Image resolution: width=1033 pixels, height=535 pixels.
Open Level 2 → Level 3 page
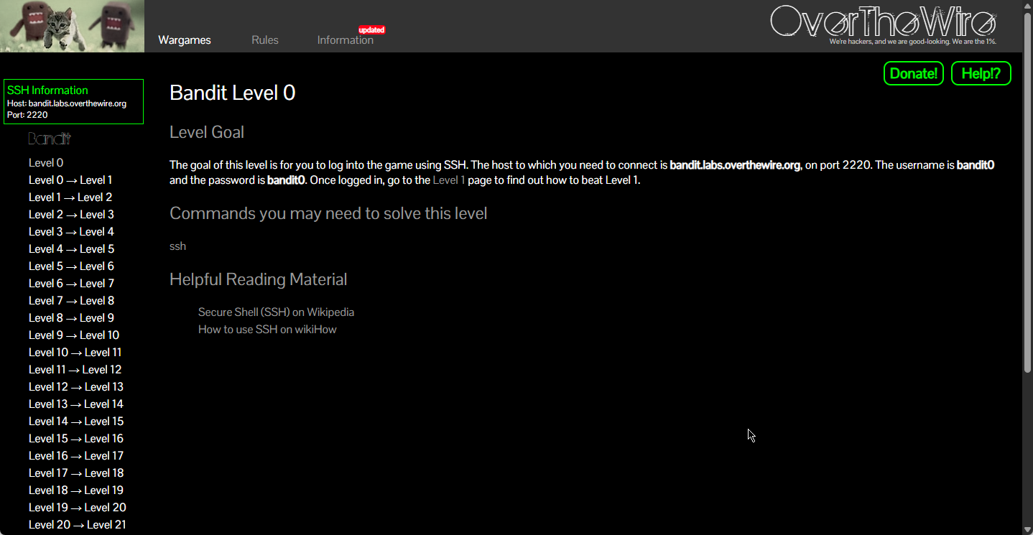coord(71,215)
